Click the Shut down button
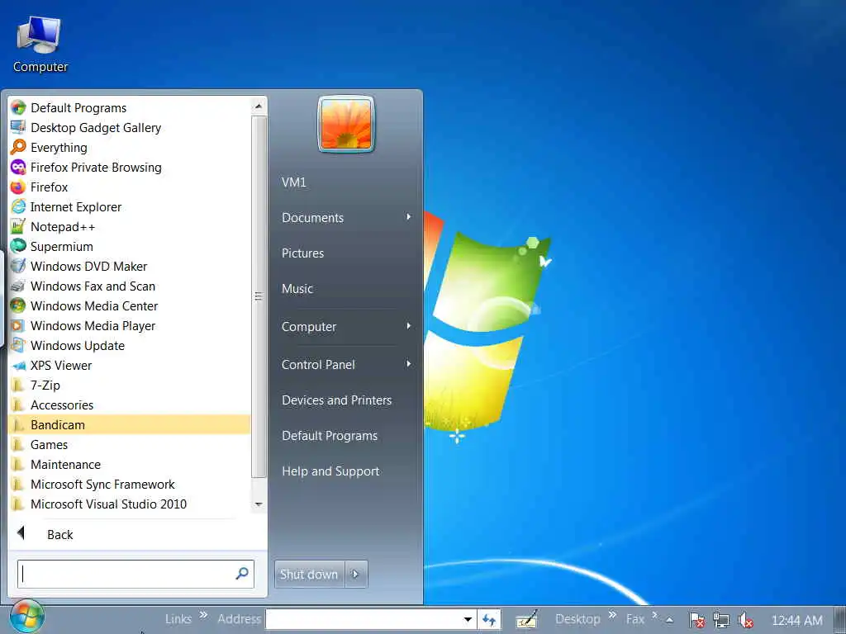 point(310,575)
